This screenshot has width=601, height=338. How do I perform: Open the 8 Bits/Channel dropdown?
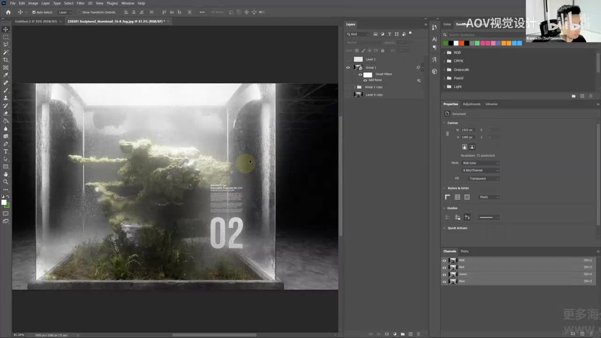[x=480, y=170]
